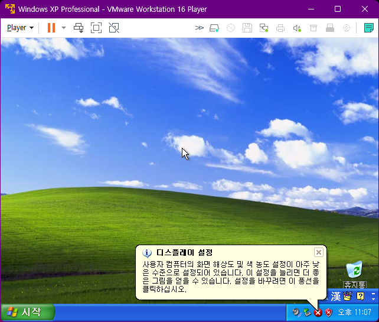Click the VMware Player logo in title bar
Screen dimensions: 379x322
click(10, 9)
